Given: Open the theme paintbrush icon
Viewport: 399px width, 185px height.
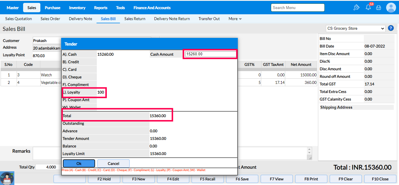Looking at the screenshot, I should 356,8.
